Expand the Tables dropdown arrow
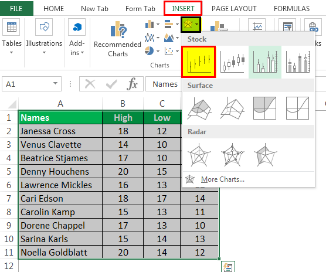Image resolution: width=326 pixels, height=272 pixels. 11,53
